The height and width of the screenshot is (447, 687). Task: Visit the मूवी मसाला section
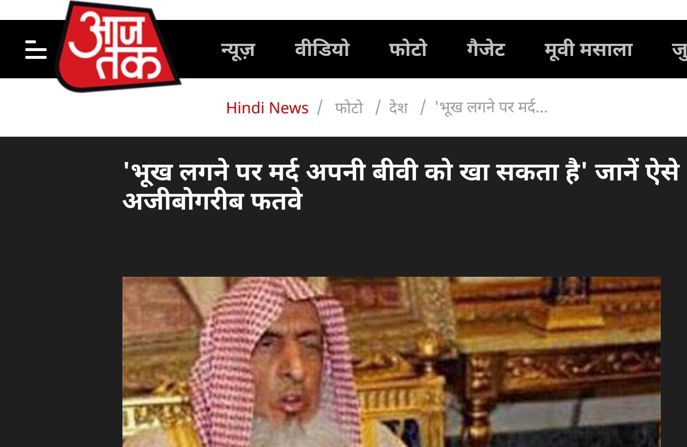coord(588,50)
